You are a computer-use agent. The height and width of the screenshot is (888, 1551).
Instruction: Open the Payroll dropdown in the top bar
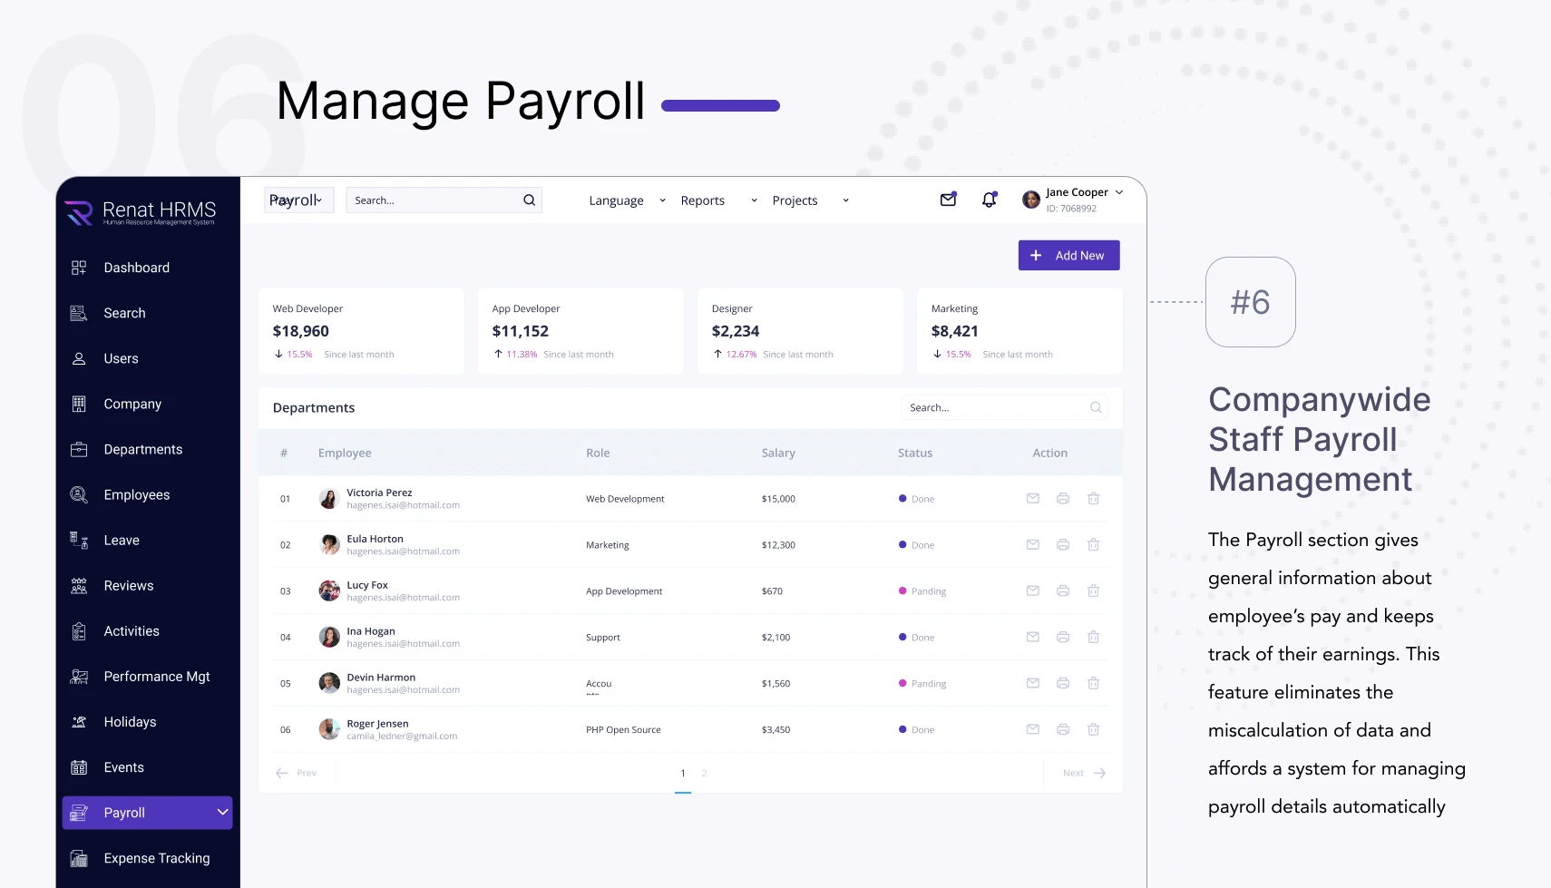(x=299, y=200)
